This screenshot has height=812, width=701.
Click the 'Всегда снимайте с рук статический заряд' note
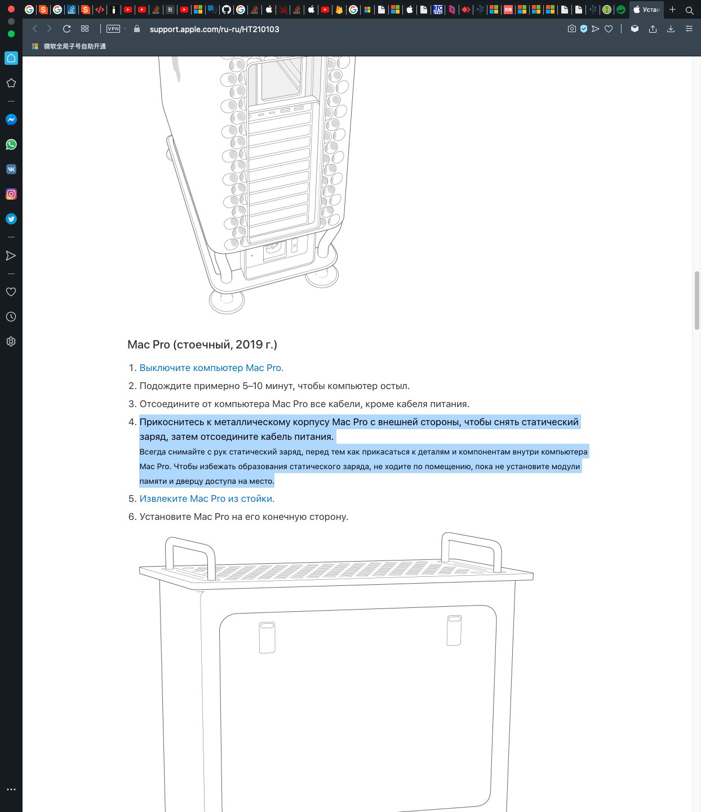[363, 466]
